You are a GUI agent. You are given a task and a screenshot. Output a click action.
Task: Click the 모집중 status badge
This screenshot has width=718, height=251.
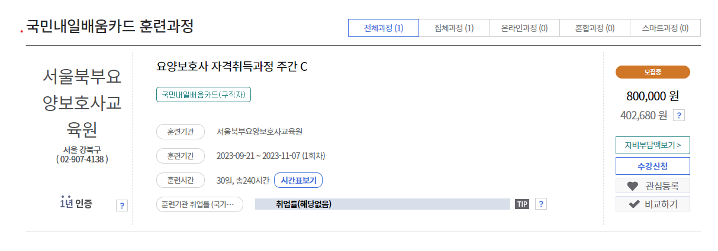pos(653,72)
